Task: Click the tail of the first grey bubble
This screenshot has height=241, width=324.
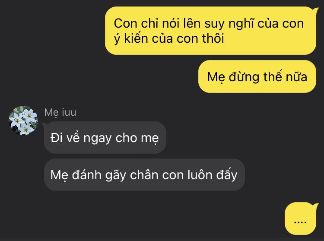Action: click(x=44, y=124)
